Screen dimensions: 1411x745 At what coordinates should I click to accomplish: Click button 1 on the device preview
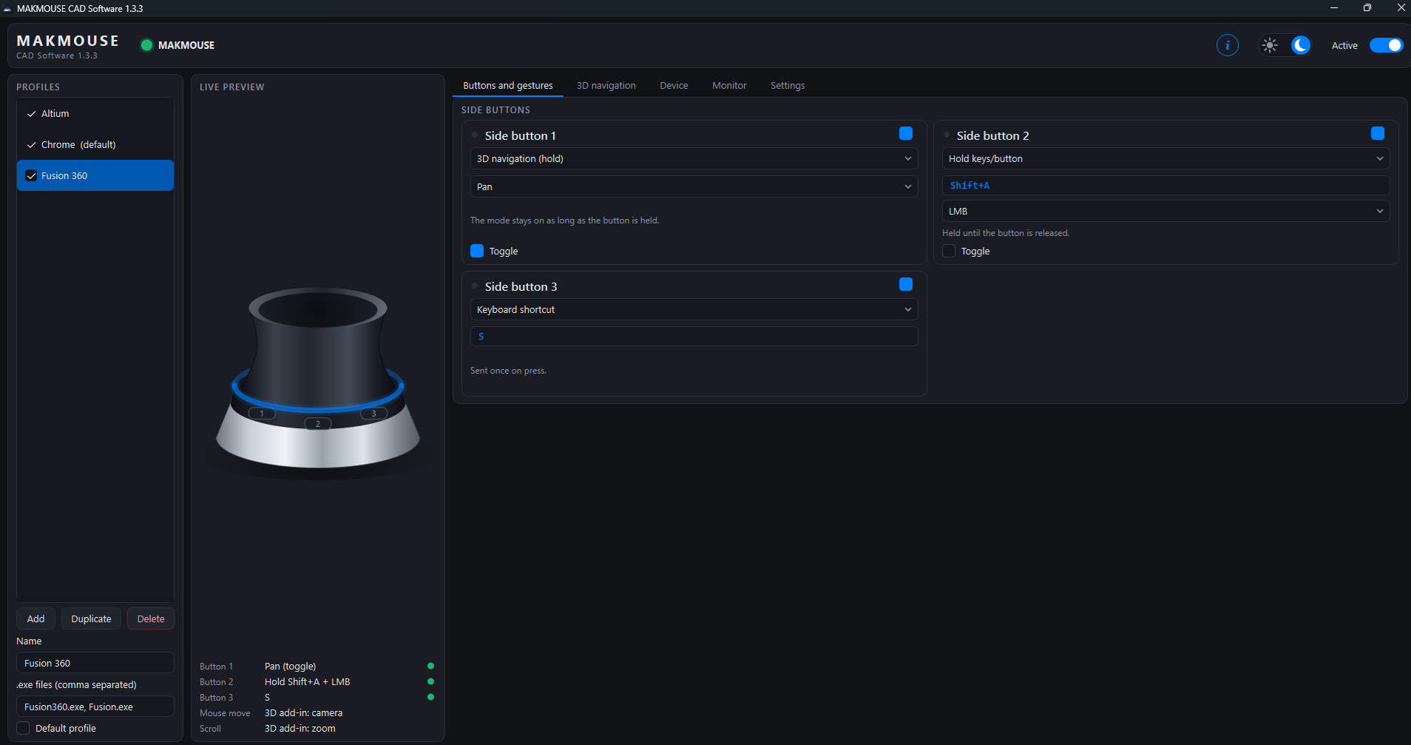pyautogui.click(x=262, y=414)
